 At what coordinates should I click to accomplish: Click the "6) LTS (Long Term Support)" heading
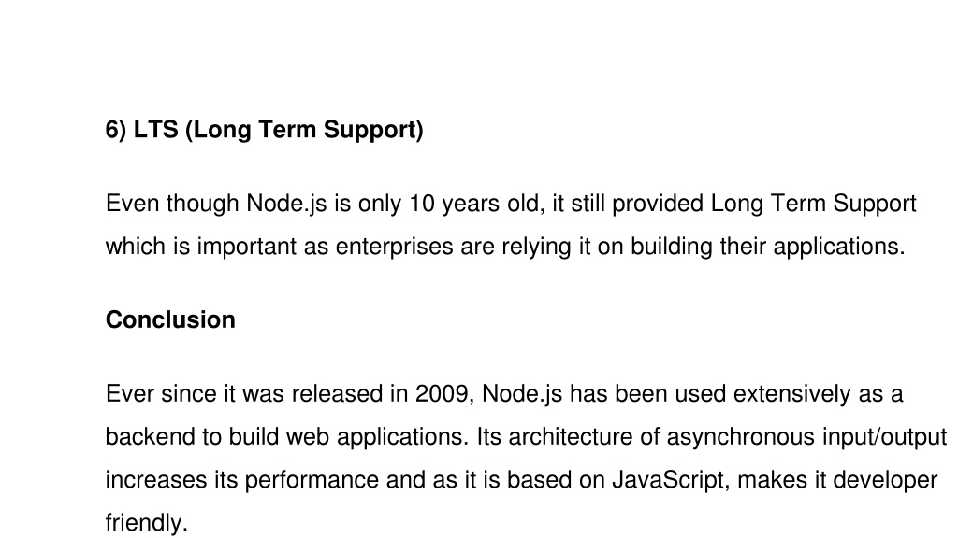[265, 130]
